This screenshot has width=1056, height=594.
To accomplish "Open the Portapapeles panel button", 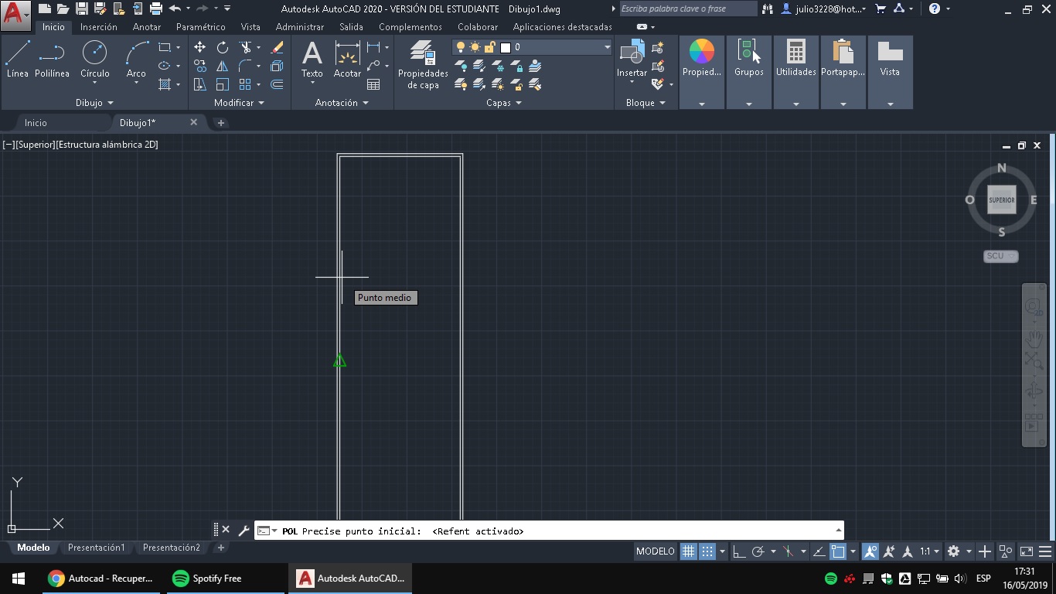I will pyautogui.click(x=843, y=72).
